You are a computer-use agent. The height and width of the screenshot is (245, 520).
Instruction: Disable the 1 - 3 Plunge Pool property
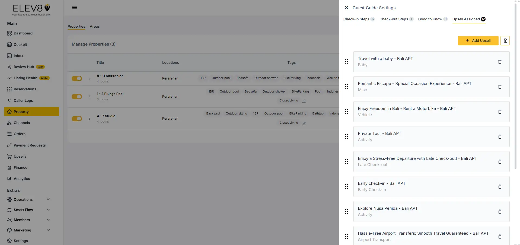77,97
